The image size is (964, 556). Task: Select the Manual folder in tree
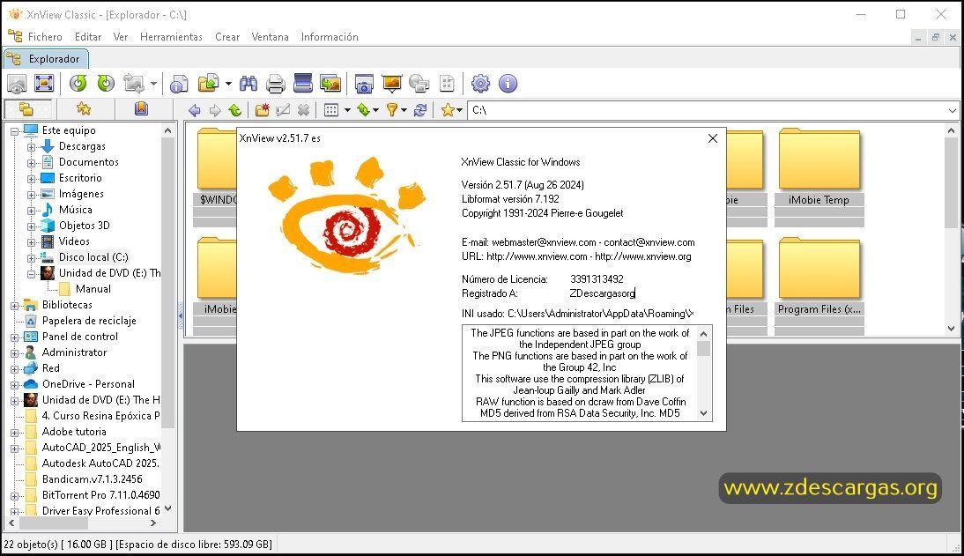click(x=93, y=289)
